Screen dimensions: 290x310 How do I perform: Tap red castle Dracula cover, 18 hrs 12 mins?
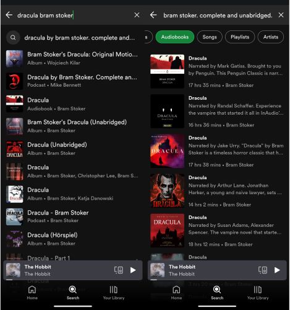click(x=168, y=231)
